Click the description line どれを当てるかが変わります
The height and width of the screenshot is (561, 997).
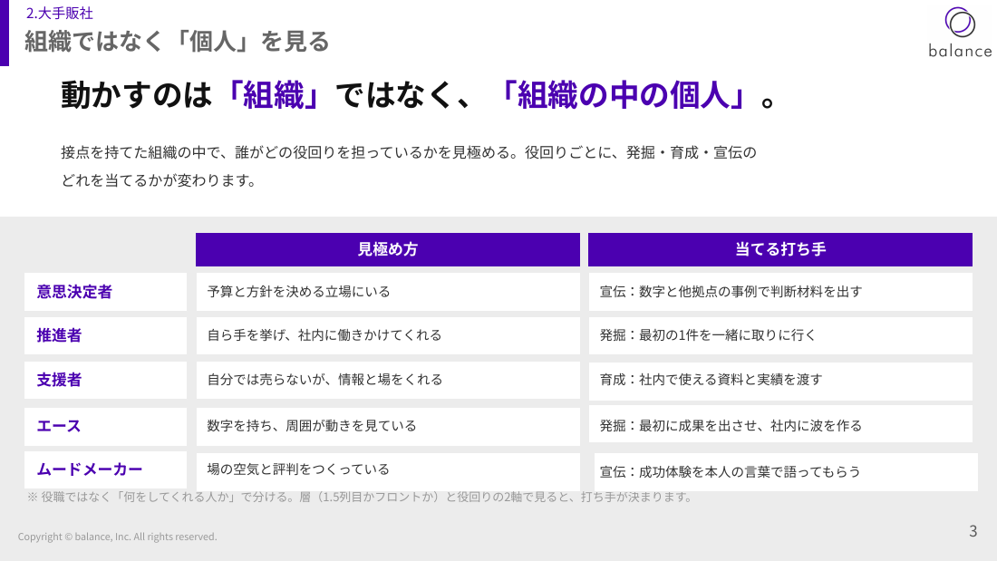coord(159,180)
